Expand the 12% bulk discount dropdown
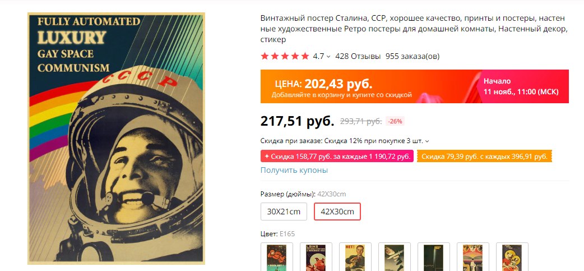 pyautogui.click(x=427, y=141)
